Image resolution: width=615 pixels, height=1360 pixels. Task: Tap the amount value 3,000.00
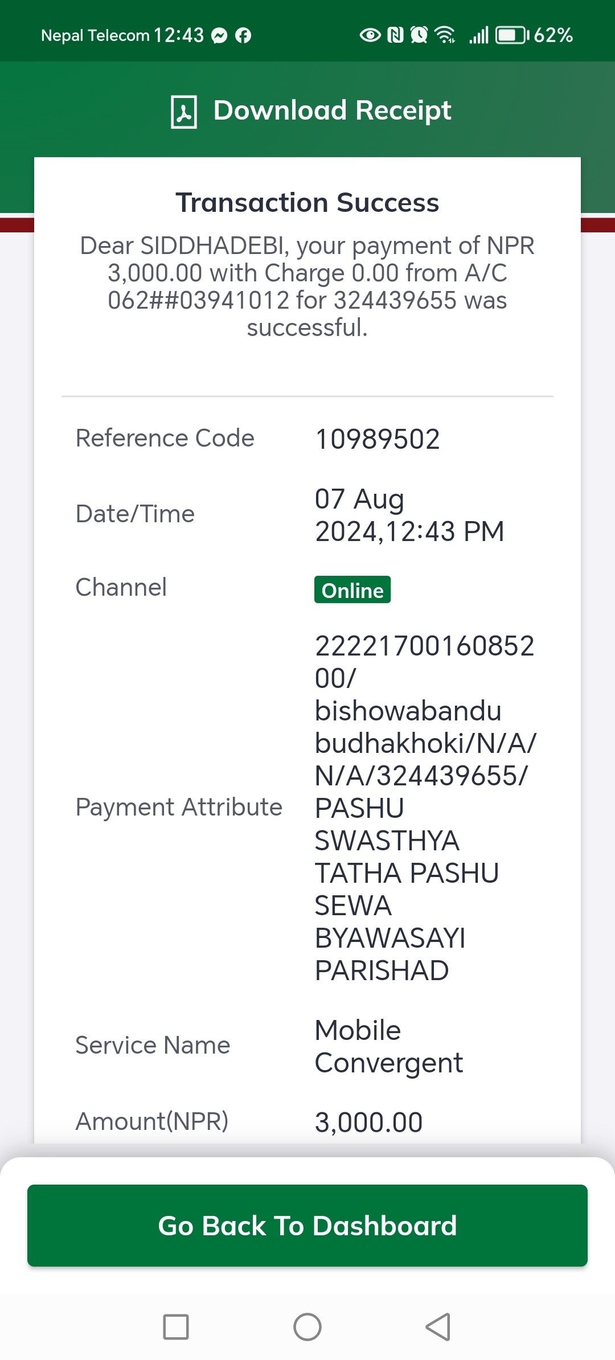click(x=368, y=1123)
